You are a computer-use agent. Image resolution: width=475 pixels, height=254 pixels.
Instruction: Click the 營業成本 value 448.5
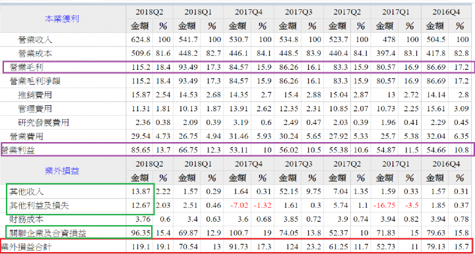pyautogui.click(x=289, y=53)
